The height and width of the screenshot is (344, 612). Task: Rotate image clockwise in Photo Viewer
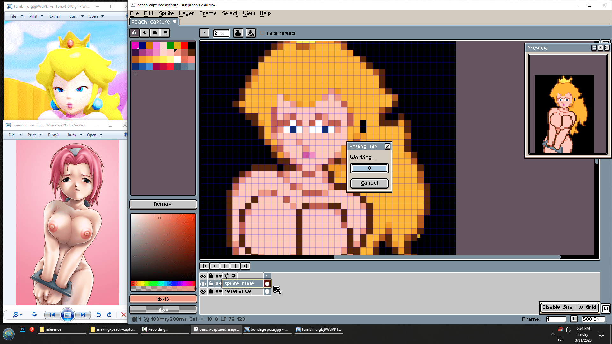(x=109, y=315)
